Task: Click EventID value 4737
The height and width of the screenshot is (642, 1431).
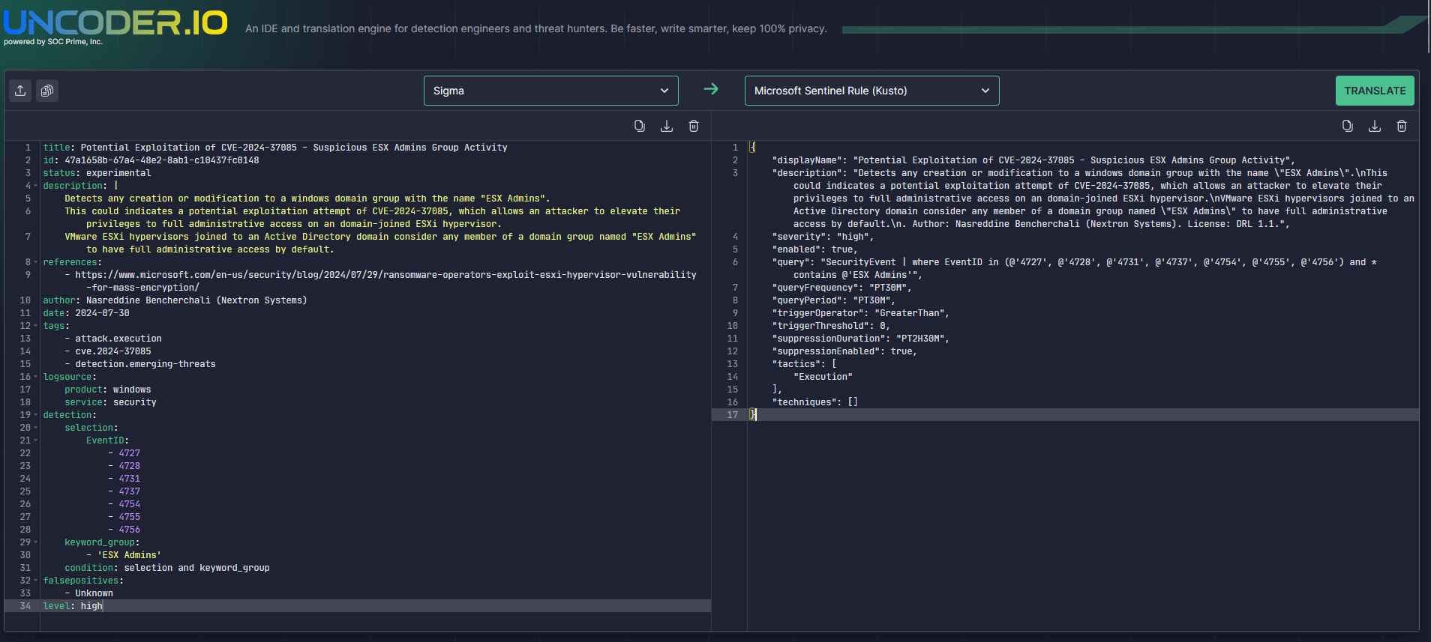Action: click(x=130, y=491)
